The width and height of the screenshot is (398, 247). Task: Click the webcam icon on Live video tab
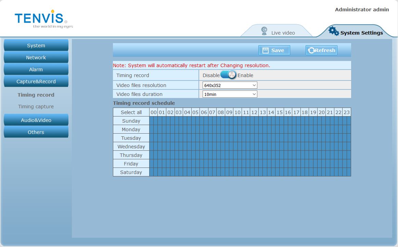click(x=264, y=31)
